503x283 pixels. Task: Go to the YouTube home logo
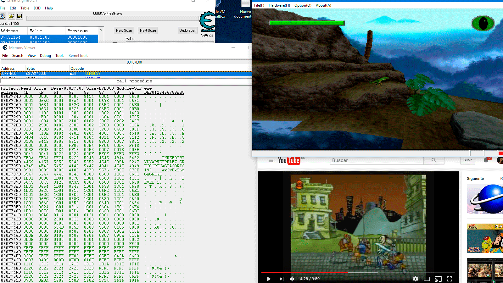point(289,161)
